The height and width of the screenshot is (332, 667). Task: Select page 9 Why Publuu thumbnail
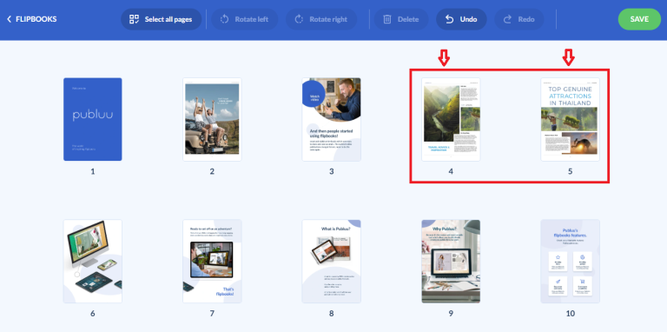[x=451, y=261]
